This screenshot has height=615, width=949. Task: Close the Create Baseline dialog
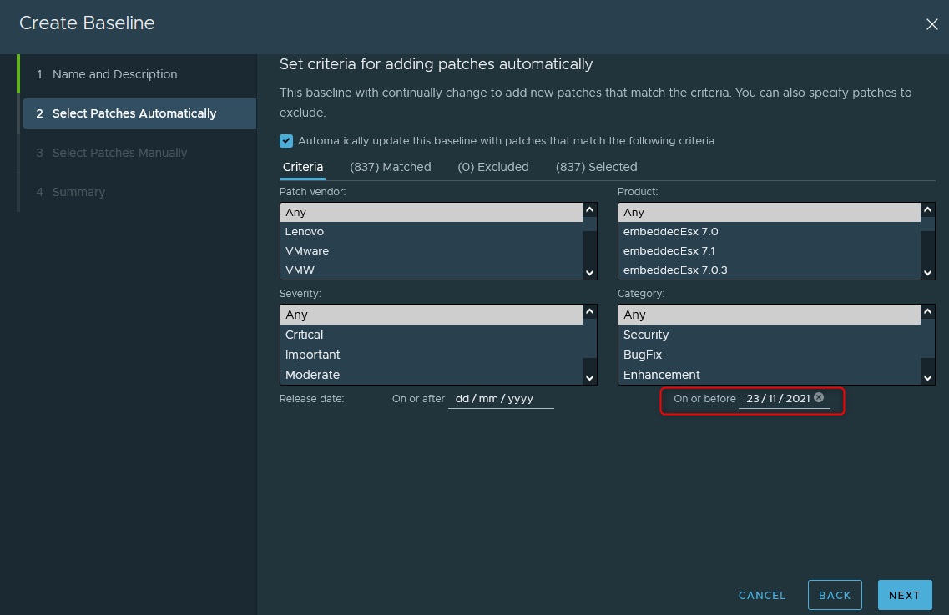coord(931,24)
